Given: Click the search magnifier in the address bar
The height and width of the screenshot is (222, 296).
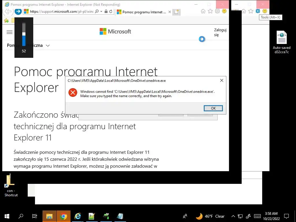Looking at the screenshot, I should tap(97, 12).
